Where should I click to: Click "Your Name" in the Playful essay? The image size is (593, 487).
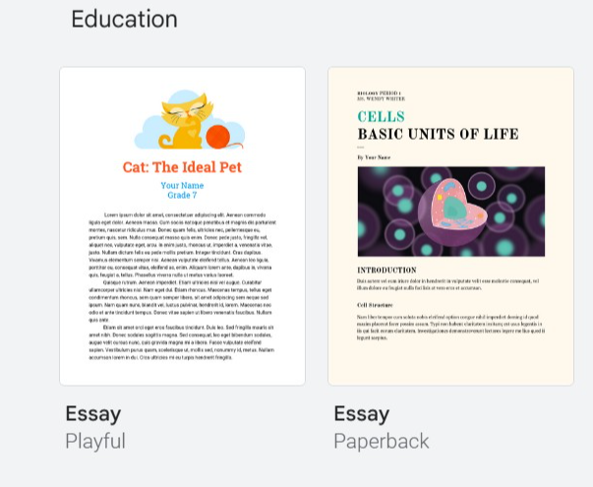click(x=182, y=185)
